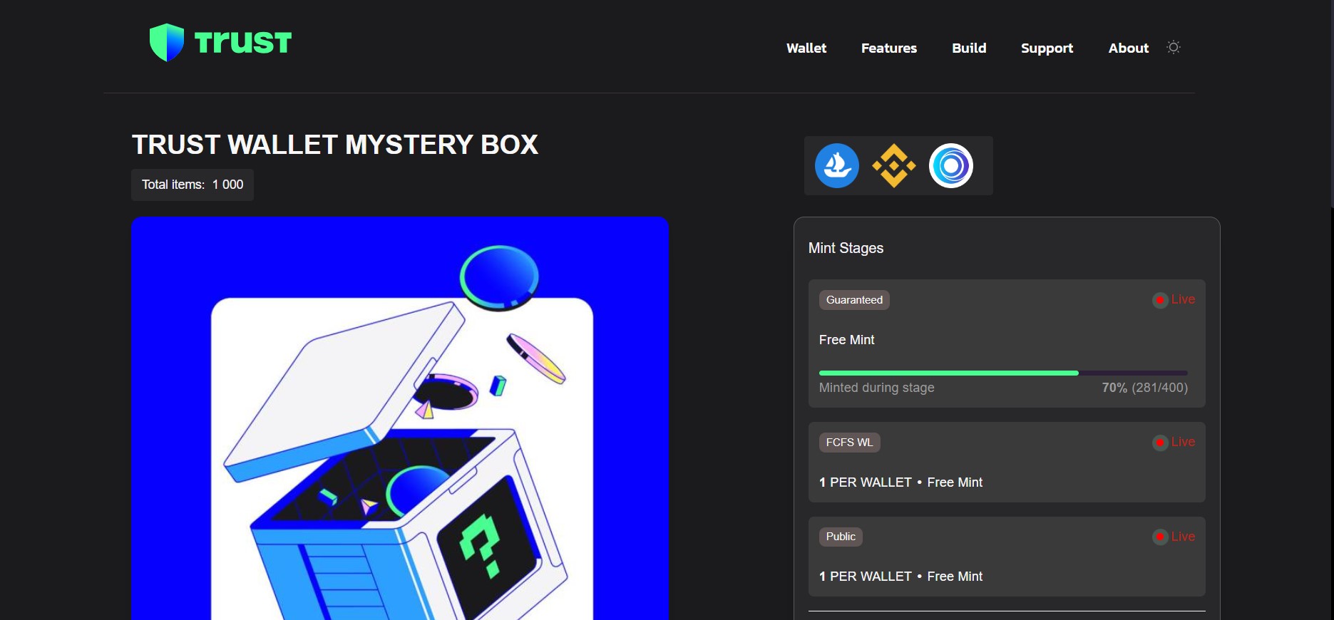Click the TRUST wordmark text
The width and height of the screenshot is (1334, 620).
click(243, 43)
